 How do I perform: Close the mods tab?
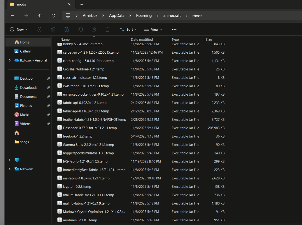click(x=69, y=4)
